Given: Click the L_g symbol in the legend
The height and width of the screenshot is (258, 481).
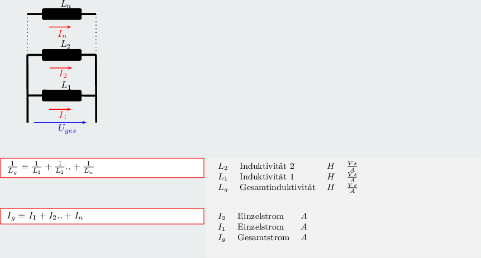Looking at the screenshot, I should 223,188.
